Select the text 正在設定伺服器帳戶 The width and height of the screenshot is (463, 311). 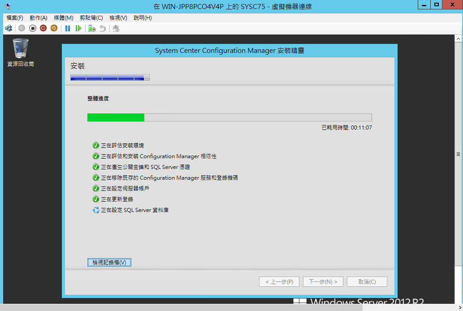[x=125, y=188]
